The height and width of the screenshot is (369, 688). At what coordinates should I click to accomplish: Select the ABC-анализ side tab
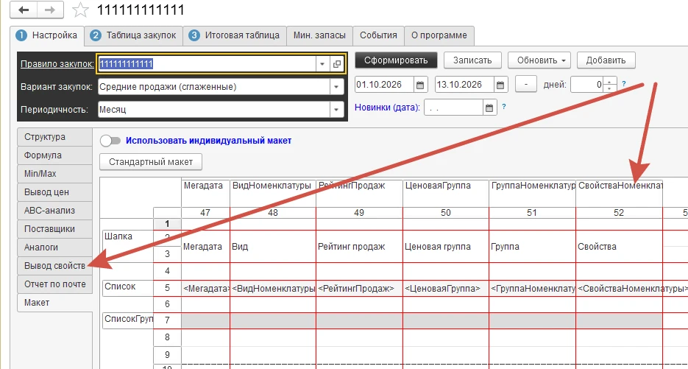pos(54,211)
